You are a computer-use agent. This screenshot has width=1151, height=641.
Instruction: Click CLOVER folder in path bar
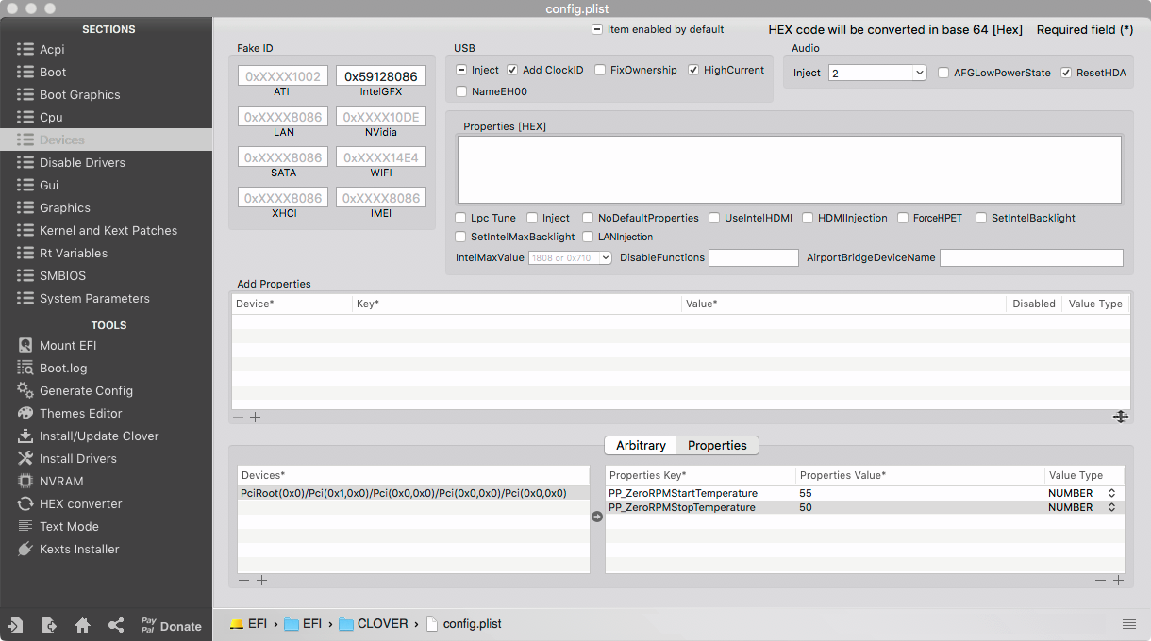tap(374, 624)
